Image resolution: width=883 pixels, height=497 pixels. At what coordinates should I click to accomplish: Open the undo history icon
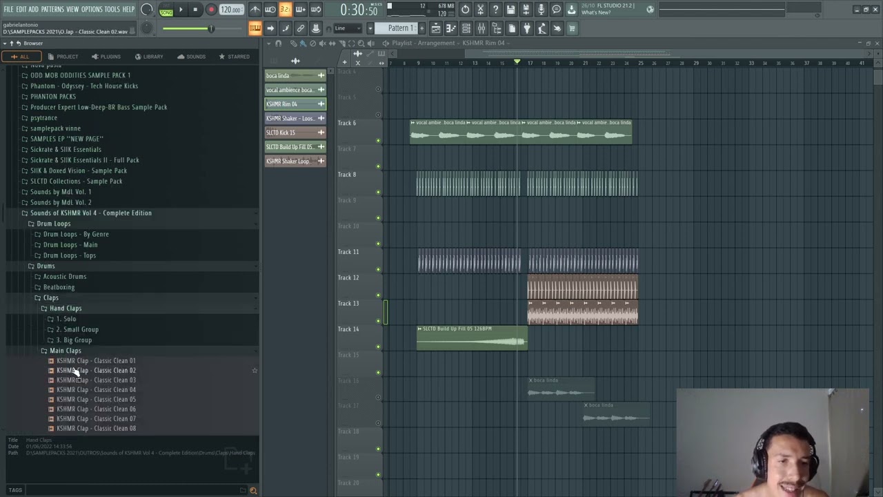[465, 10]
